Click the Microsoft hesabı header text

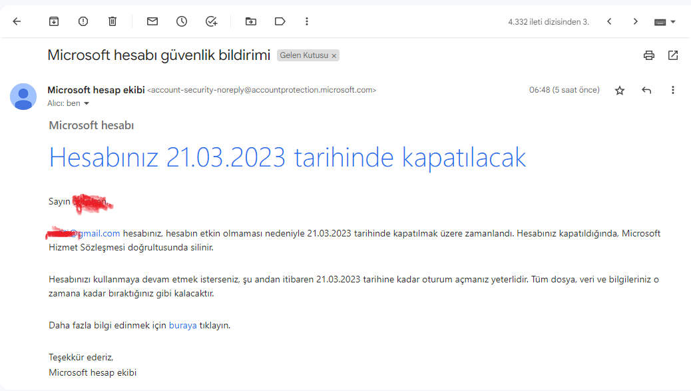point(91,125)
